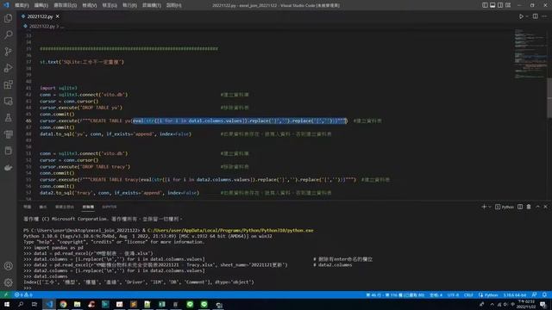This screenshot has height=310, width=552.
Task: Select the Python terminal instance label
Action: [505, 207]
